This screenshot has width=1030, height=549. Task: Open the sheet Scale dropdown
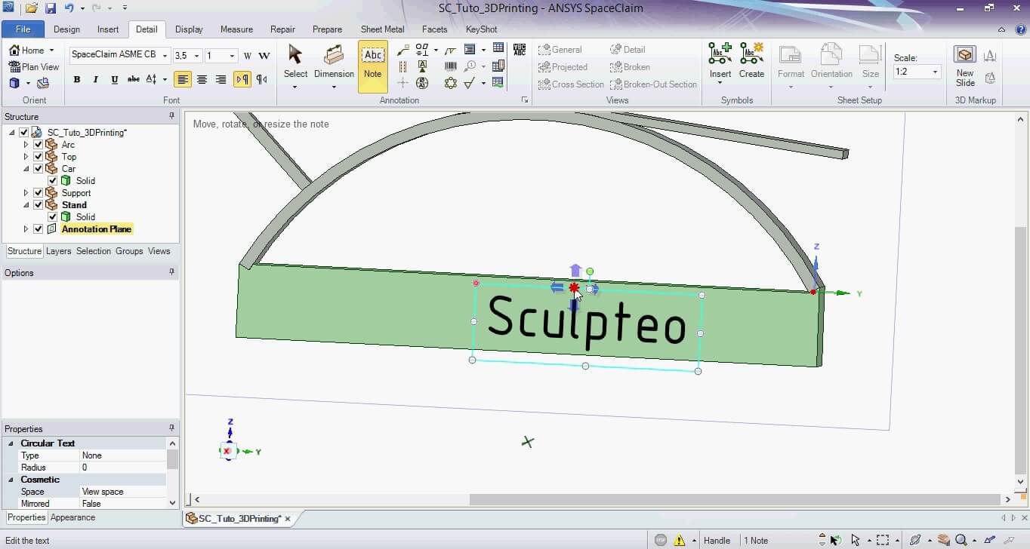tap(935, 72)
